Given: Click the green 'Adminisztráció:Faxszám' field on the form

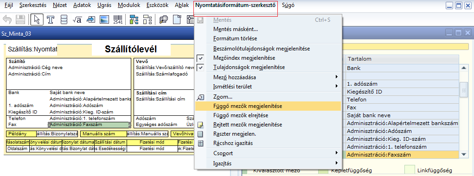Looking at the screenshot, I should (x=90, y=125).
